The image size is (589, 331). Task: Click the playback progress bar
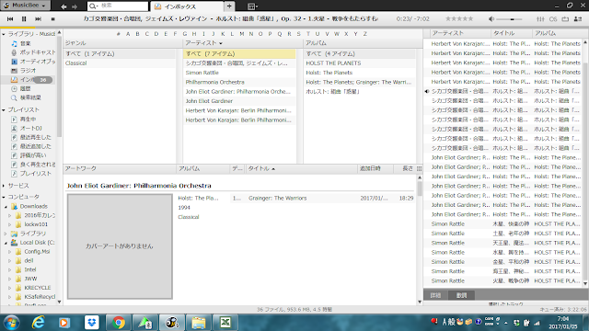pyautogui.click(x=294, y=28)
